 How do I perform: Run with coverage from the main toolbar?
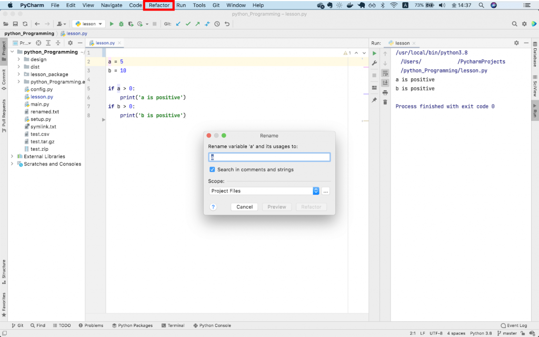(x=131, y=24)
